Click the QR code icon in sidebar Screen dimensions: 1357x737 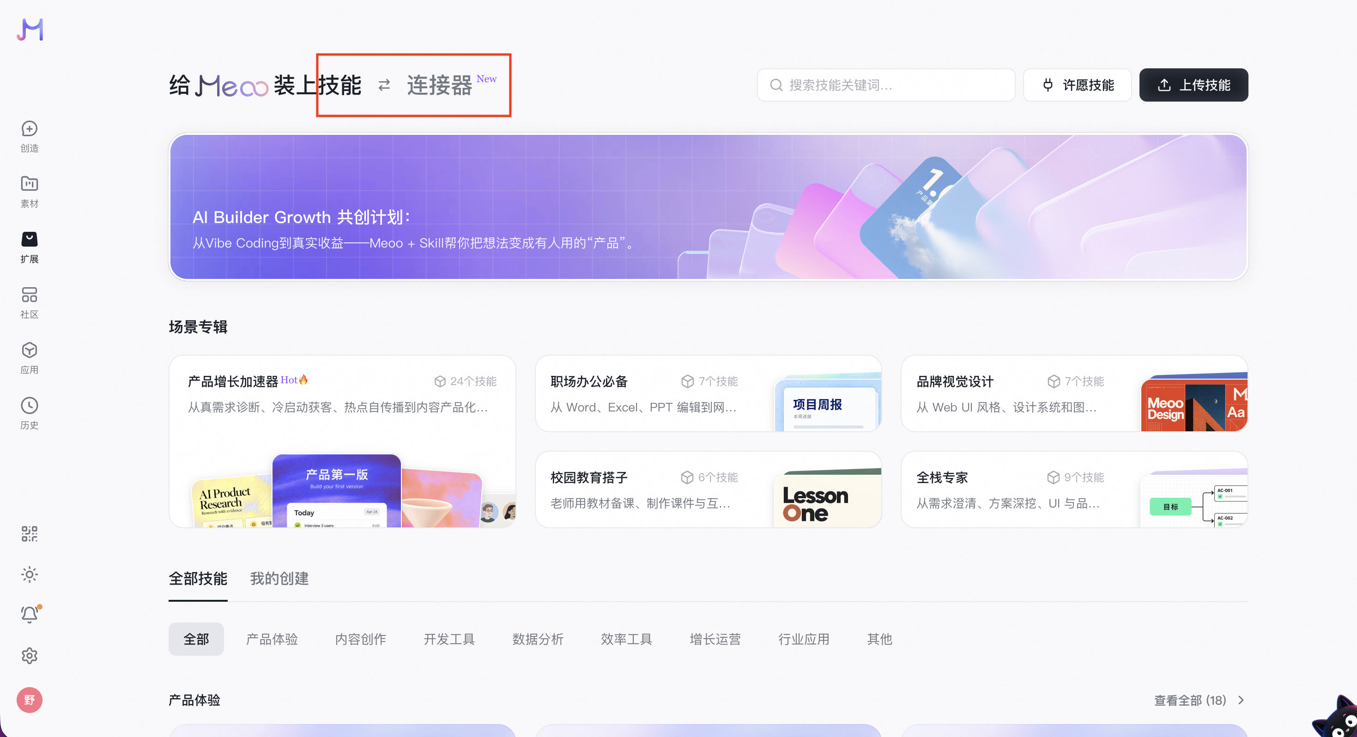click(30, 534)
